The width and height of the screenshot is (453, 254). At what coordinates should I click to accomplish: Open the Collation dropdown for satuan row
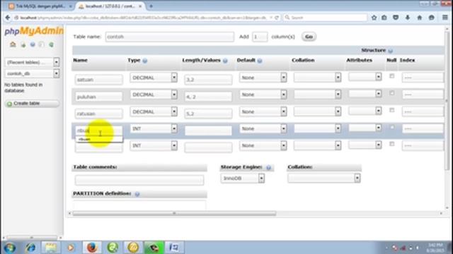click(x=318, y=77)
